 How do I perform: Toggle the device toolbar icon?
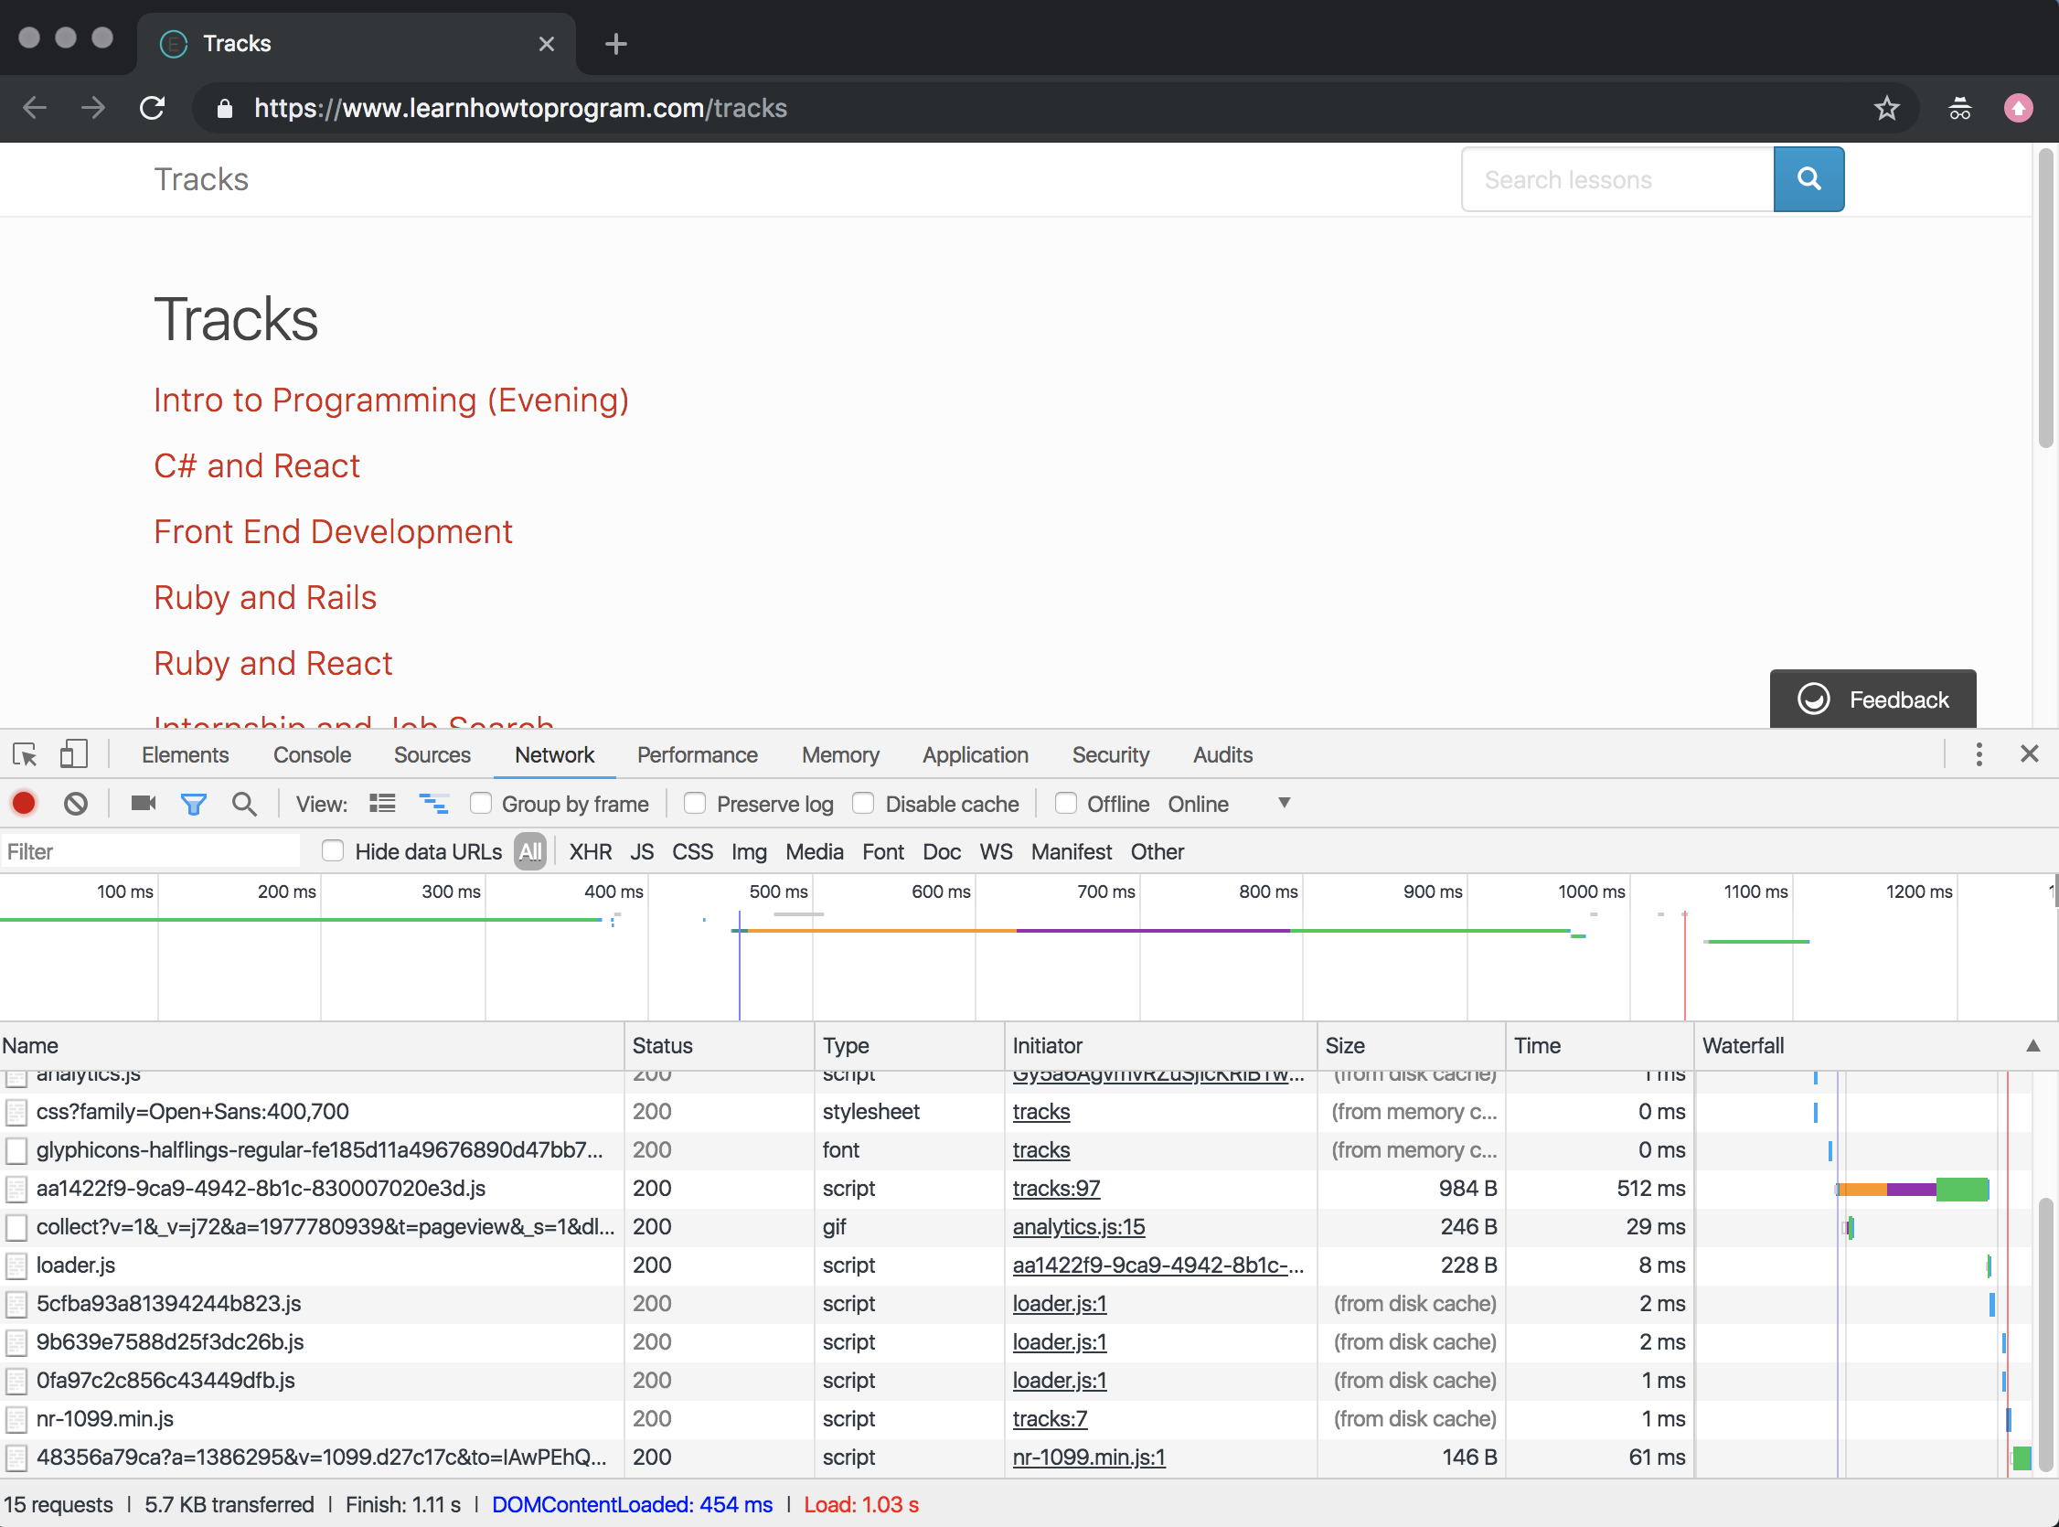pos(74,754)
